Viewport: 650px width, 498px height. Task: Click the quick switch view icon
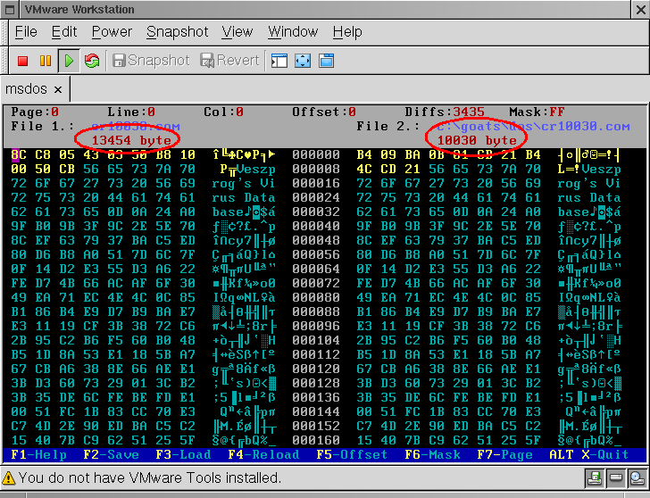pyautogui.click(x=326, y=61)
